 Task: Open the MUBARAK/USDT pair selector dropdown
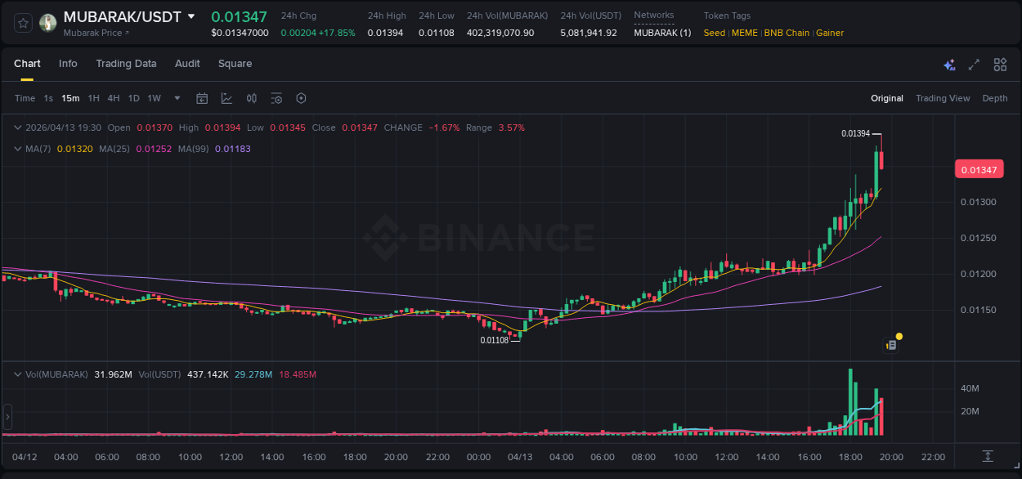point(191,16)
